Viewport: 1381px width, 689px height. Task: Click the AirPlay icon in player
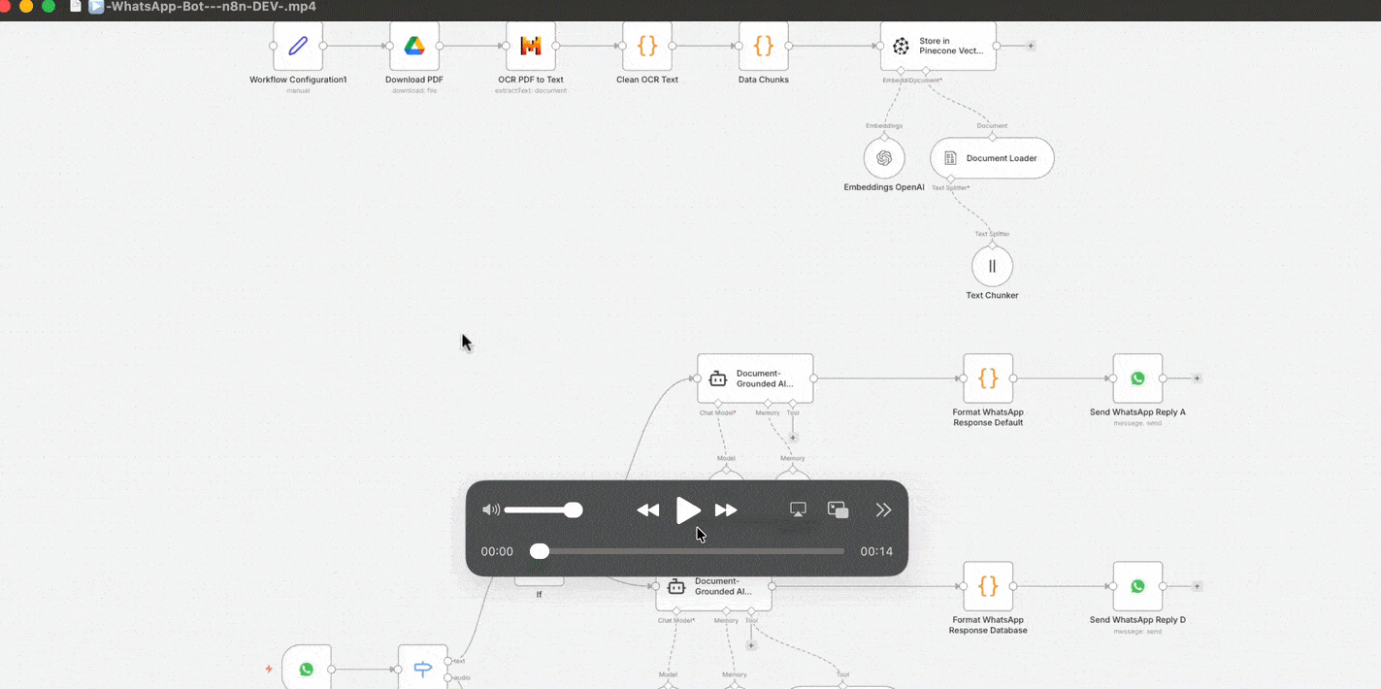click(799, 510)
